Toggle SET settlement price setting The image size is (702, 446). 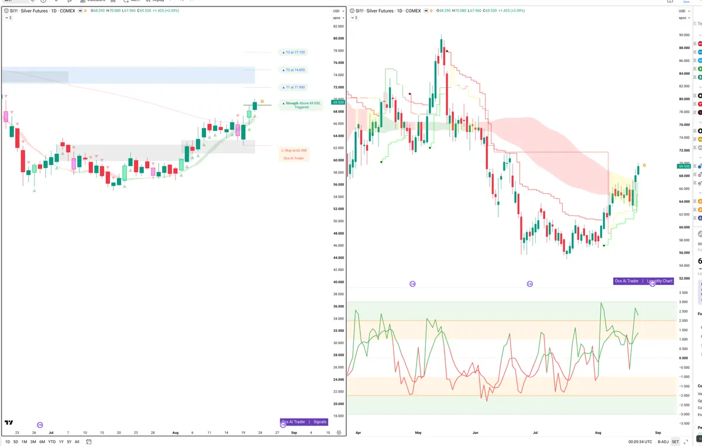pos(675,441)
